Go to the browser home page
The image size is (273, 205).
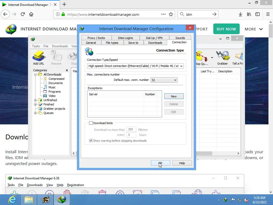[x=31, y=14]
